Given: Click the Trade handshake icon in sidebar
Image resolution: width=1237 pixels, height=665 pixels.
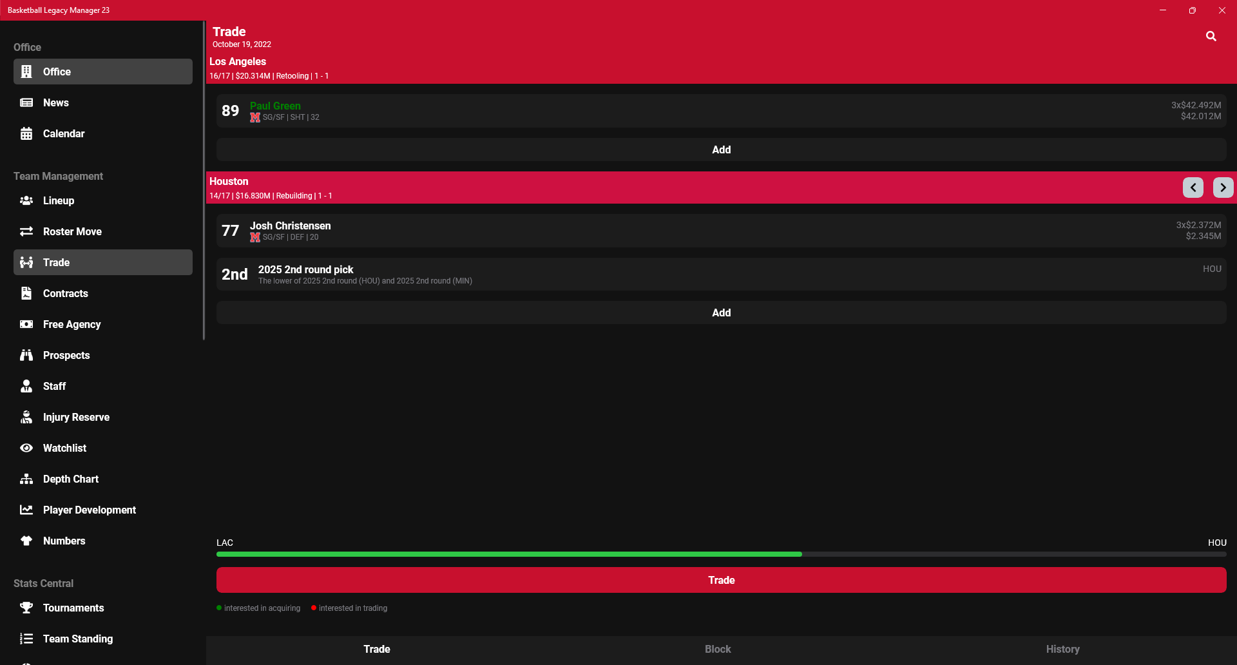Looking at the screenshot, I should tap(26, 262).
